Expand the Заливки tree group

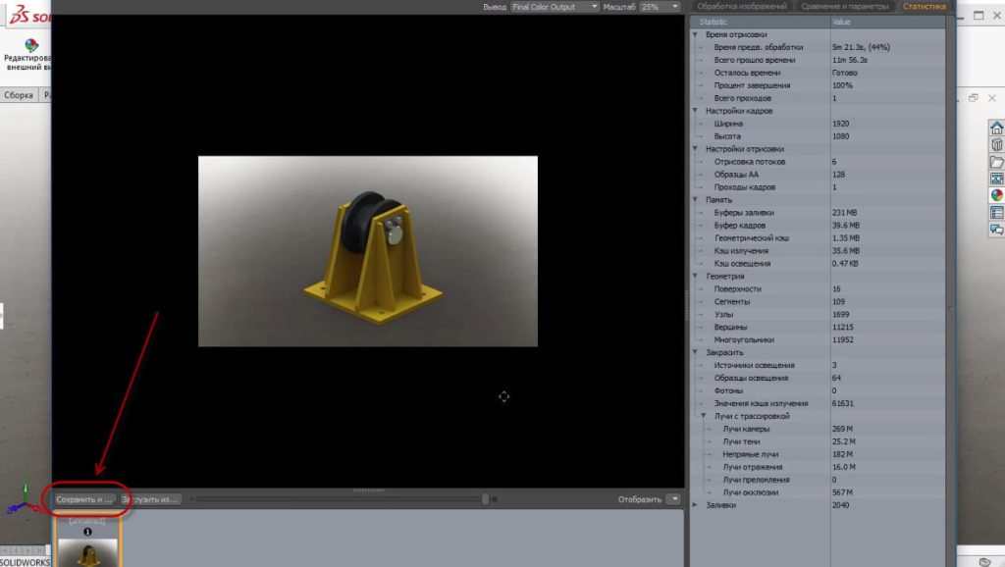click(695, 505)
